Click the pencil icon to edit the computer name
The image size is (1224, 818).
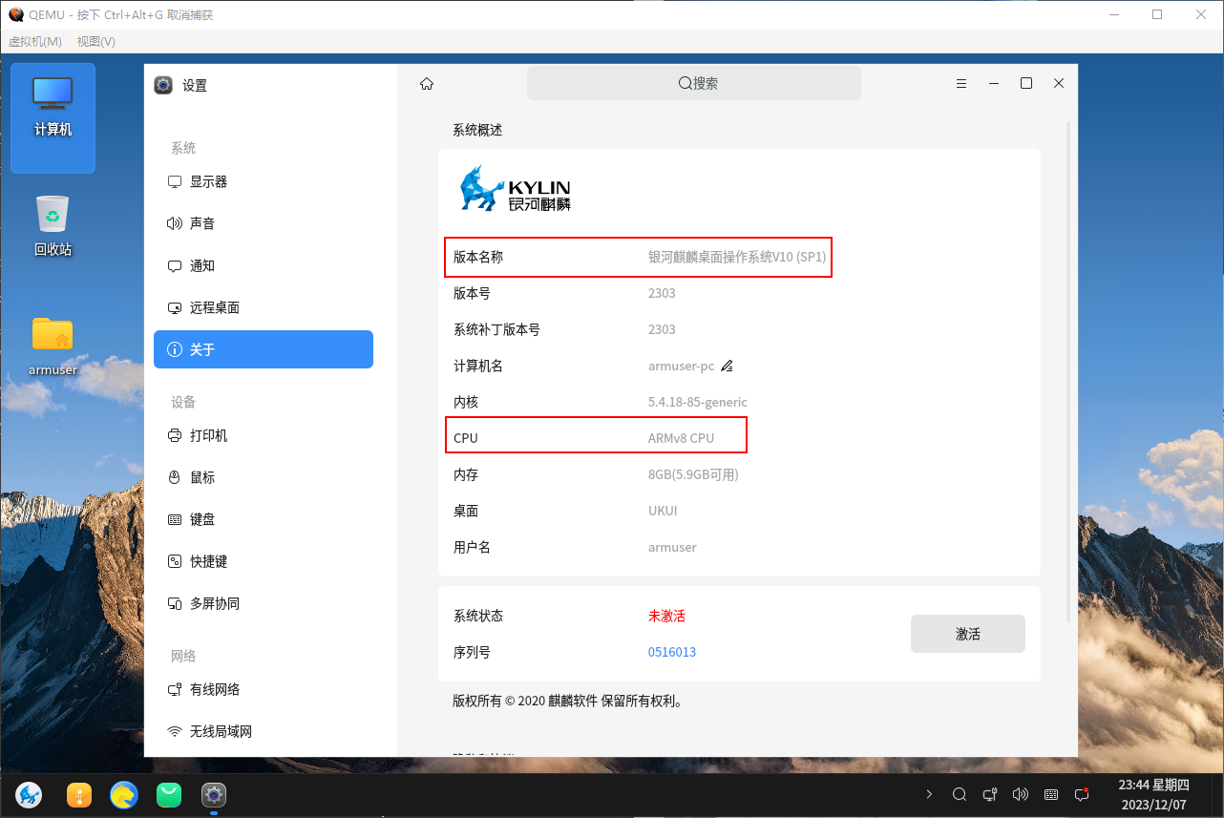[727, 366]
